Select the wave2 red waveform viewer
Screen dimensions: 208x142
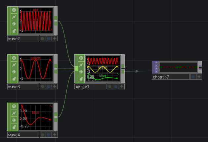(36, 21)
